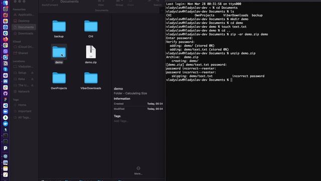Eject the Keka volume in sidebar

(32, 79)
